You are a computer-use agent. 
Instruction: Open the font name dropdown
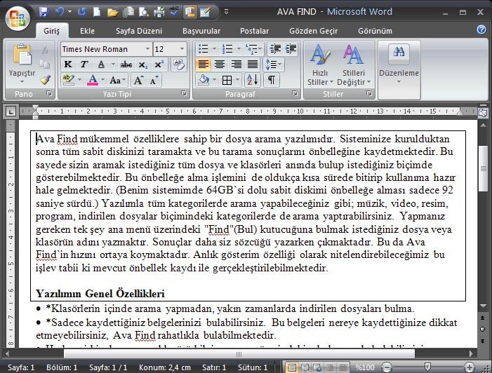pyautogui.click(x=147, y=49)
